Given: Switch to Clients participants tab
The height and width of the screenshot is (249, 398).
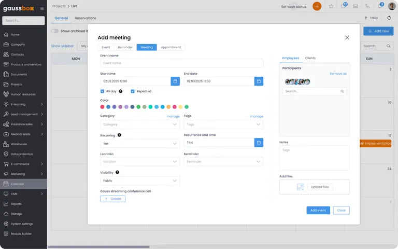Looking at the screenshot, I should [x=310, y=58].
